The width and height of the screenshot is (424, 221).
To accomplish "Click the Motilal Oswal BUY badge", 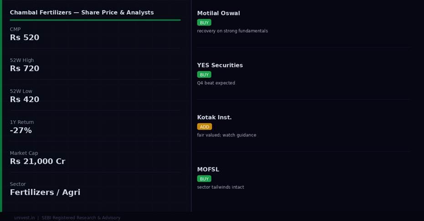I will 204,23.
